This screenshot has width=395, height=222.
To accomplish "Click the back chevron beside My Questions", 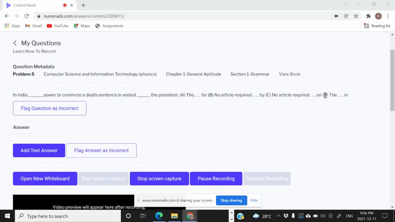I will 15,43.
